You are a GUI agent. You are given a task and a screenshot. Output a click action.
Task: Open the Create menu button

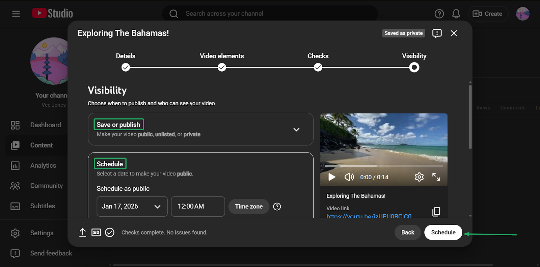(488, 14)
